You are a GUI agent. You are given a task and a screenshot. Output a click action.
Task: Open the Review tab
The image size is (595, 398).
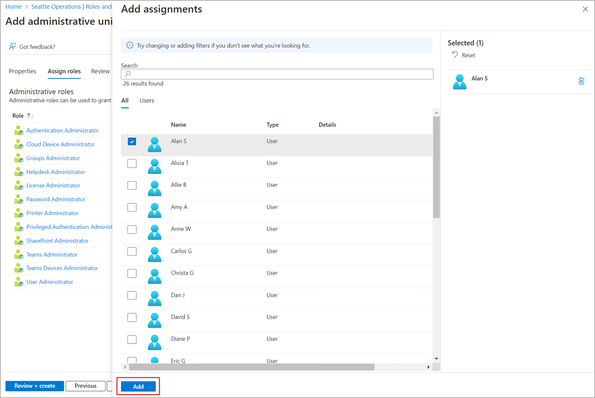pyautogui.click(x=101, y=71)
